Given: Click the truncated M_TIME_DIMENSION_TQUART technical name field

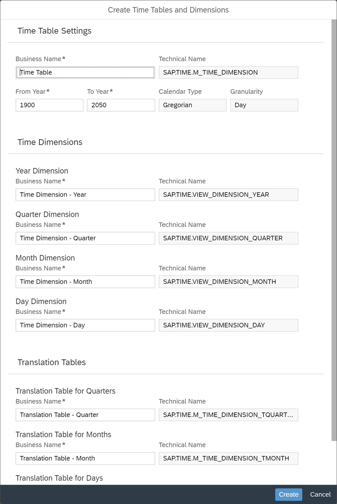Looking at the screenshot, I should tap(228, 415).
